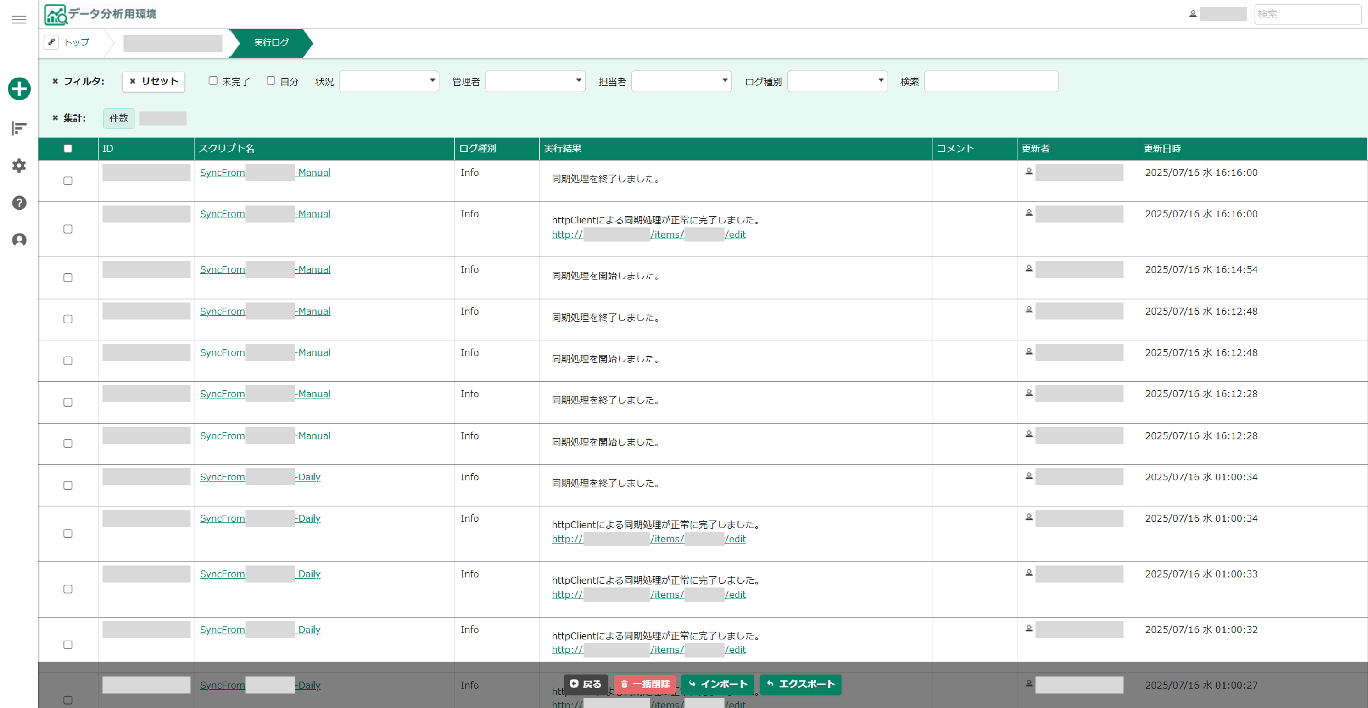
Task: Enable the 自分 filter checkbox
Action: pos(271,81)
